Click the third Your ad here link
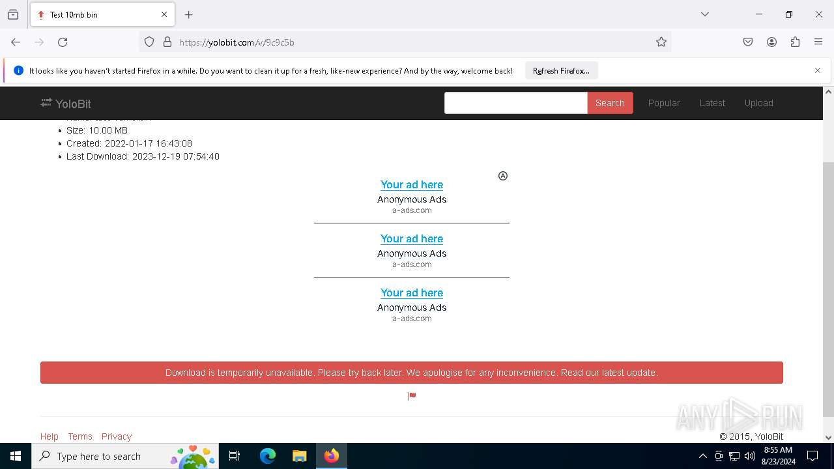Image resolution: width=834 pixels, height=469 pixels. 412,292
